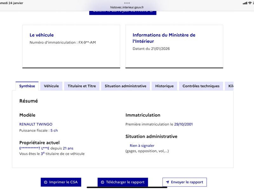Go to the Contrôles techniques tab
Screen dimensions: 254x190
201,86
